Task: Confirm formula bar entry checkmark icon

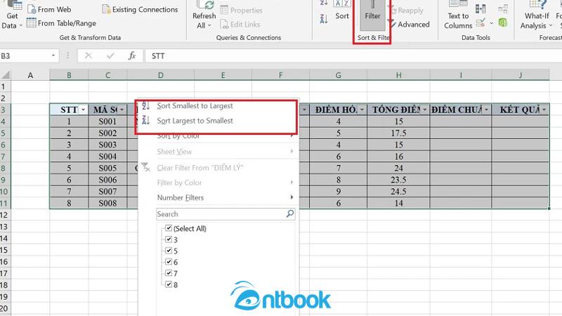Action: coord(110,55)
